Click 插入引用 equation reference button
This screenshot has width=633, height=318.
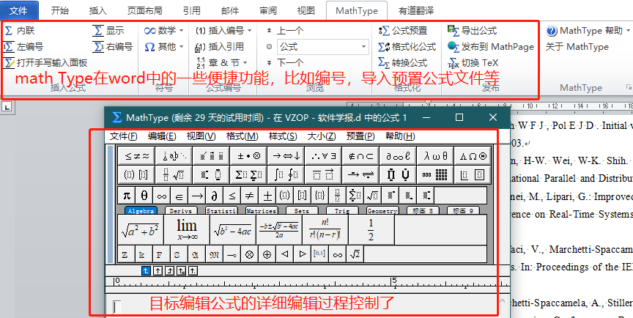click(219, 47)
